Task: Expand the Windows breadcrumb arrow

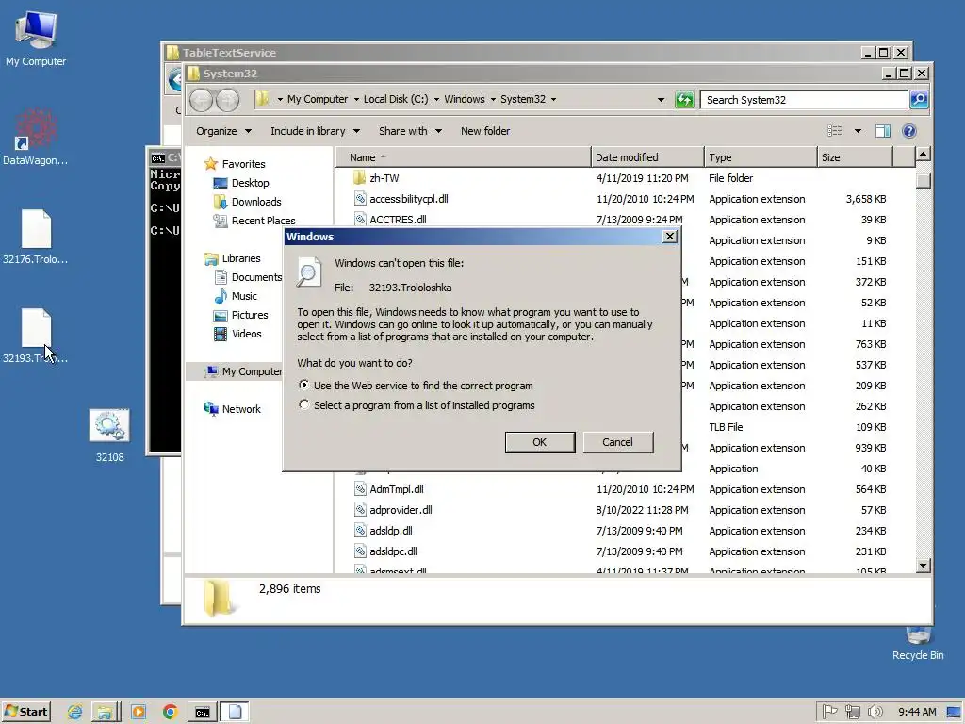Action: (493, 100)
